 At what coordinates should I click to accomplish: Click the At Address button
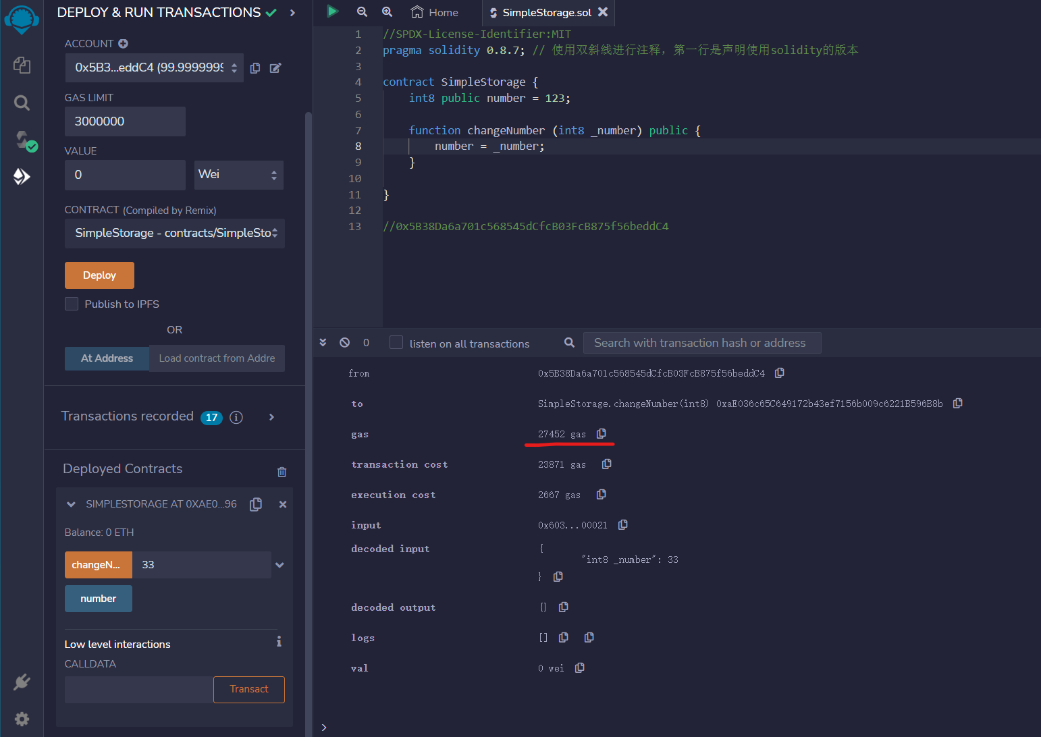click(x=107, y=358)
